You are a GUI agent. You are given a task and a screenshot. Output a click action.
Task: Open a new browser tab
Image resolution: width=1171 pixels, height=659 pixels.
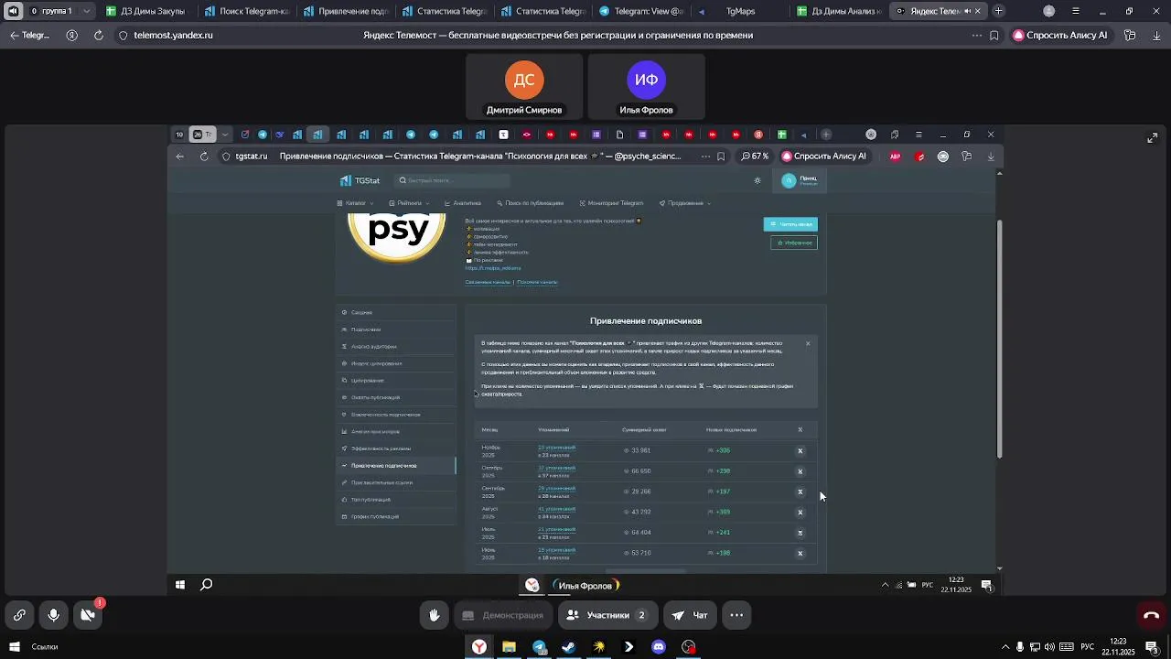998,11
